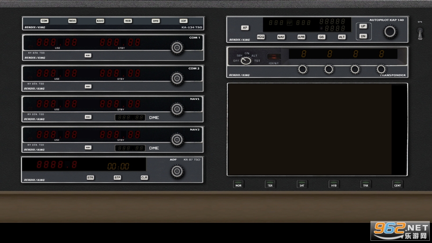The width and height of the screenshot is (432, 243).
Task: Click the NAV2 tuning knob
Action: click(x=177, y=140)
